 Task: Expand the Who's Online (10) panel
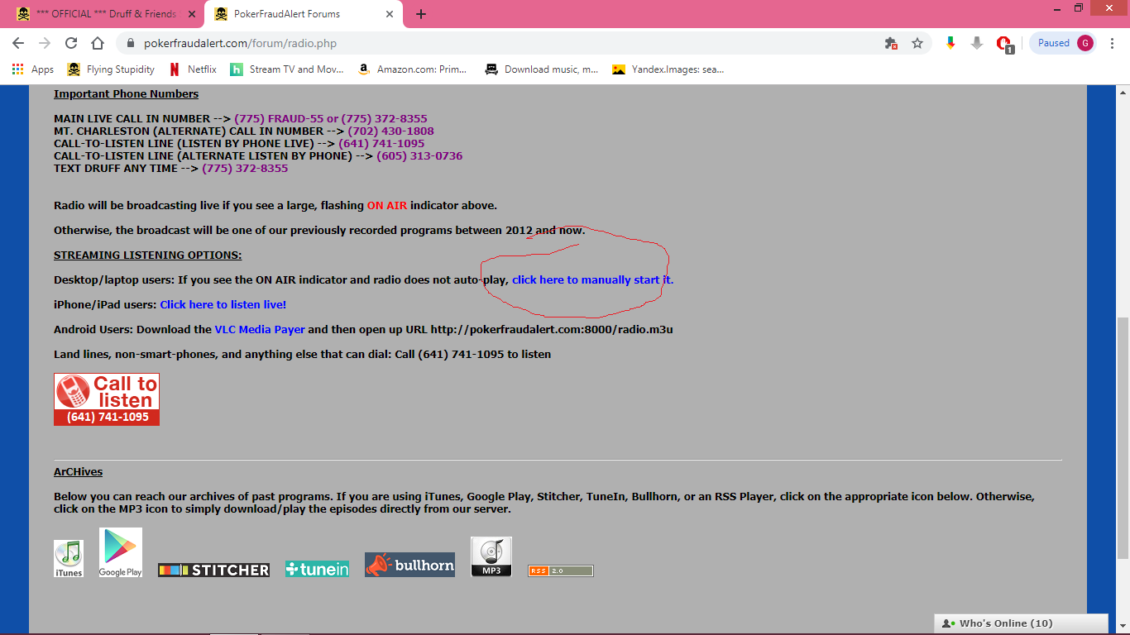1021,623
